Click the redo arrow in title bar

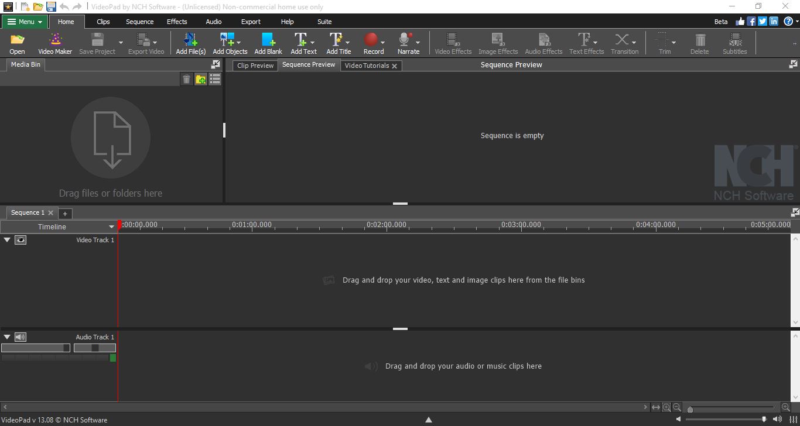(x=77, y=6)
